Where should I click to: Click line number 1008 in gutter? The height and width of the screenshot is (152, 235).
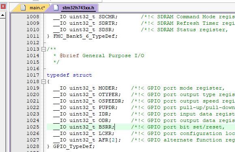[x=33, y=17]
